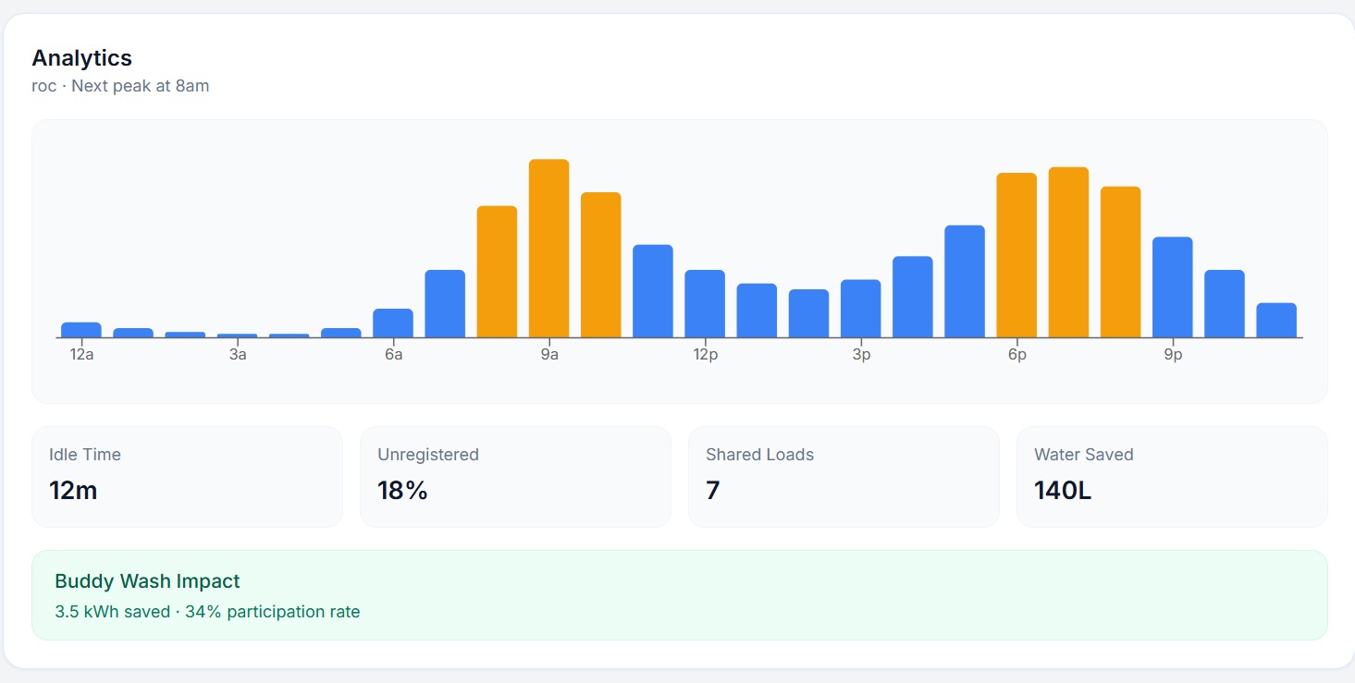The height and width of the screenshot is (683, 1355).
Task: Select the "18%" unregistered value
Action: 402,490
